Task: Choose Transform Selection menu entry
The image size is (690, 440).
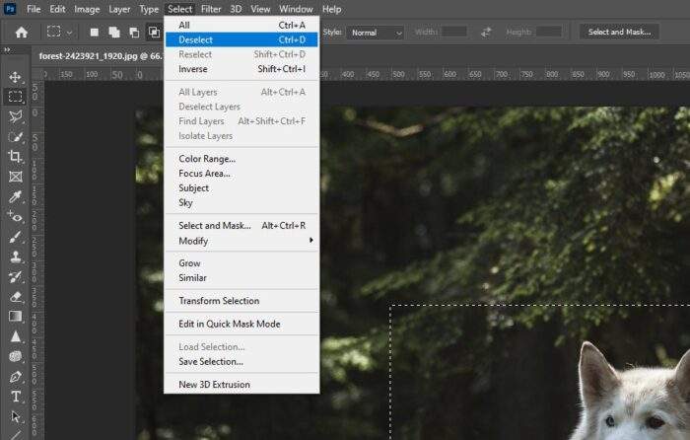Action: (x=241, y=301)
